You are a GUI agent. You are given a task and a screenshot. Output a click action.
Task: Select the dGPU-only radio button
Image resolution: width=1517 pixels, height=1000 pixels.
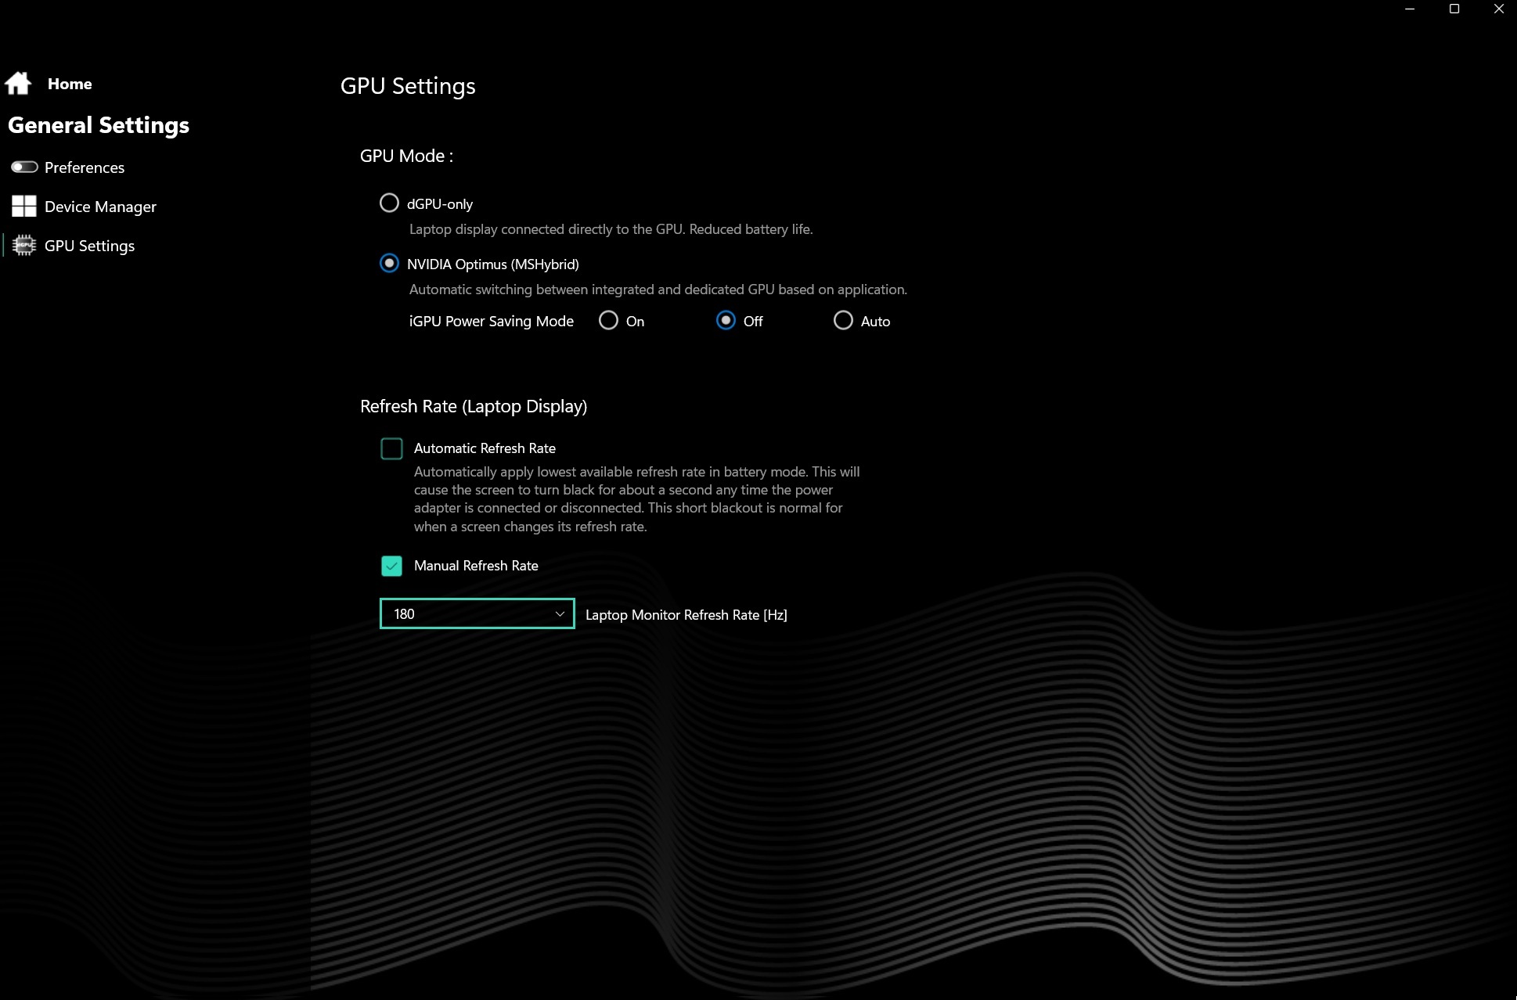(x=389, y=203)
